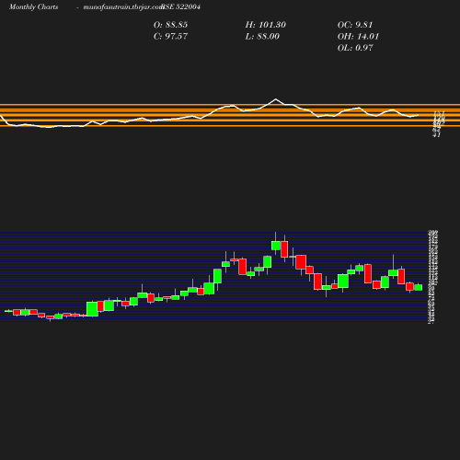460x460 pixels.
Task: Select the close value "C: 97.57"
Action: click(170, 36)
